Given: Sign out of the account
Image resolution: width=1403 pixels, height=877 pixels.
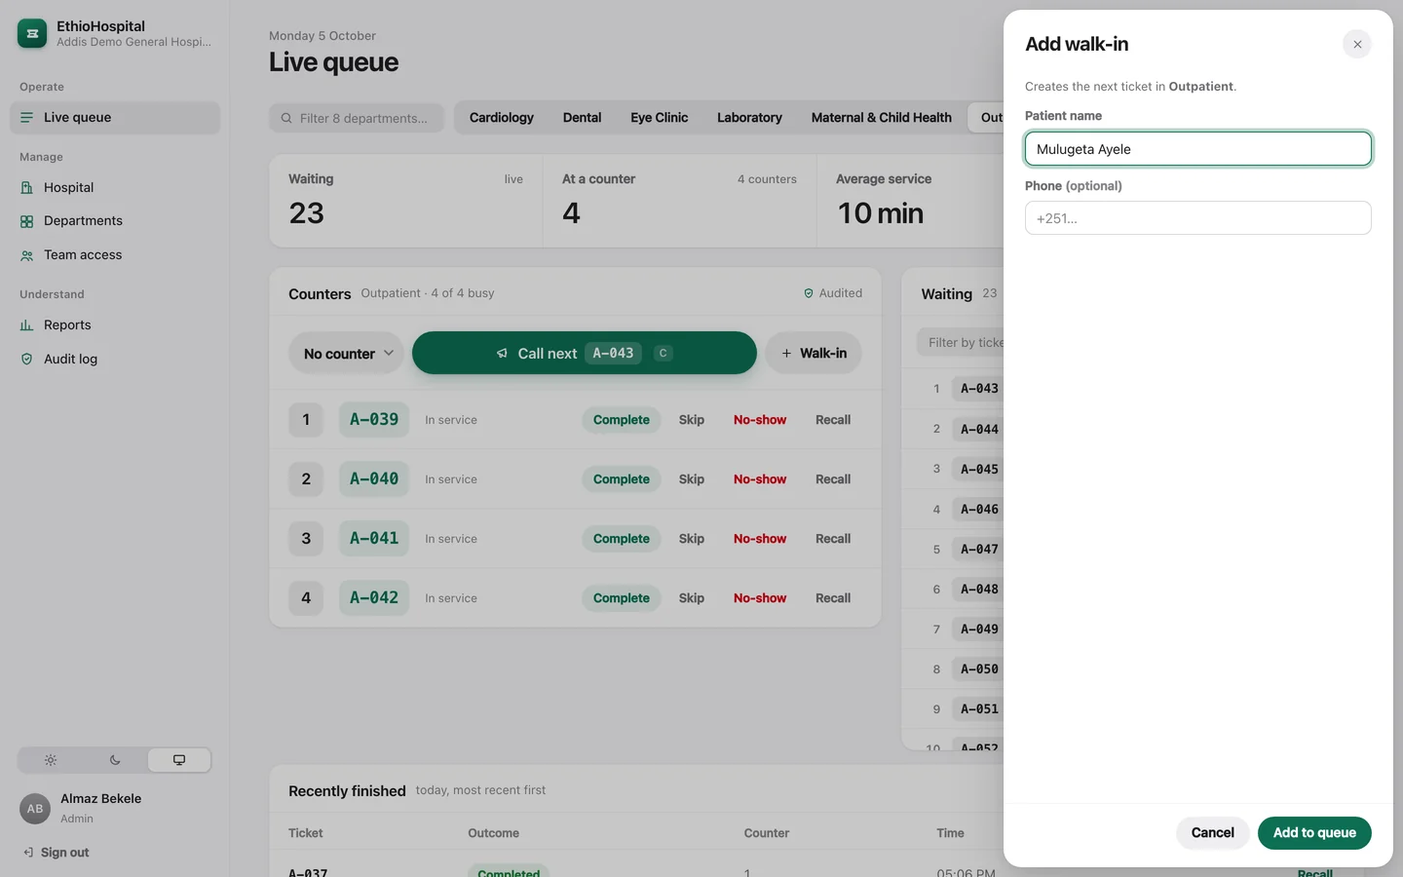Looking at the screenshot, I should click(57, 853).
